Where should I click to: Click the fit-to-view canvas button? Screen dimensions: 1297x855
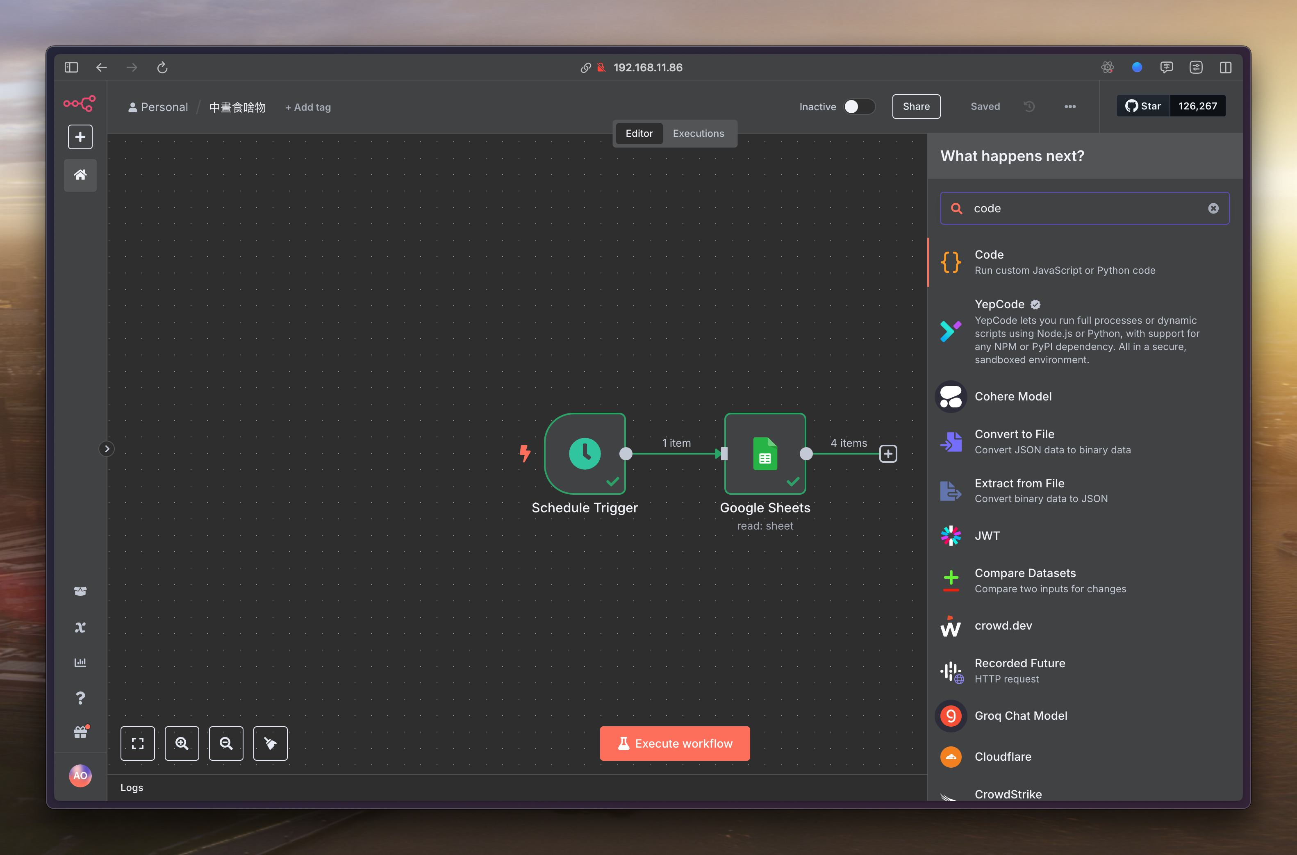137,743
